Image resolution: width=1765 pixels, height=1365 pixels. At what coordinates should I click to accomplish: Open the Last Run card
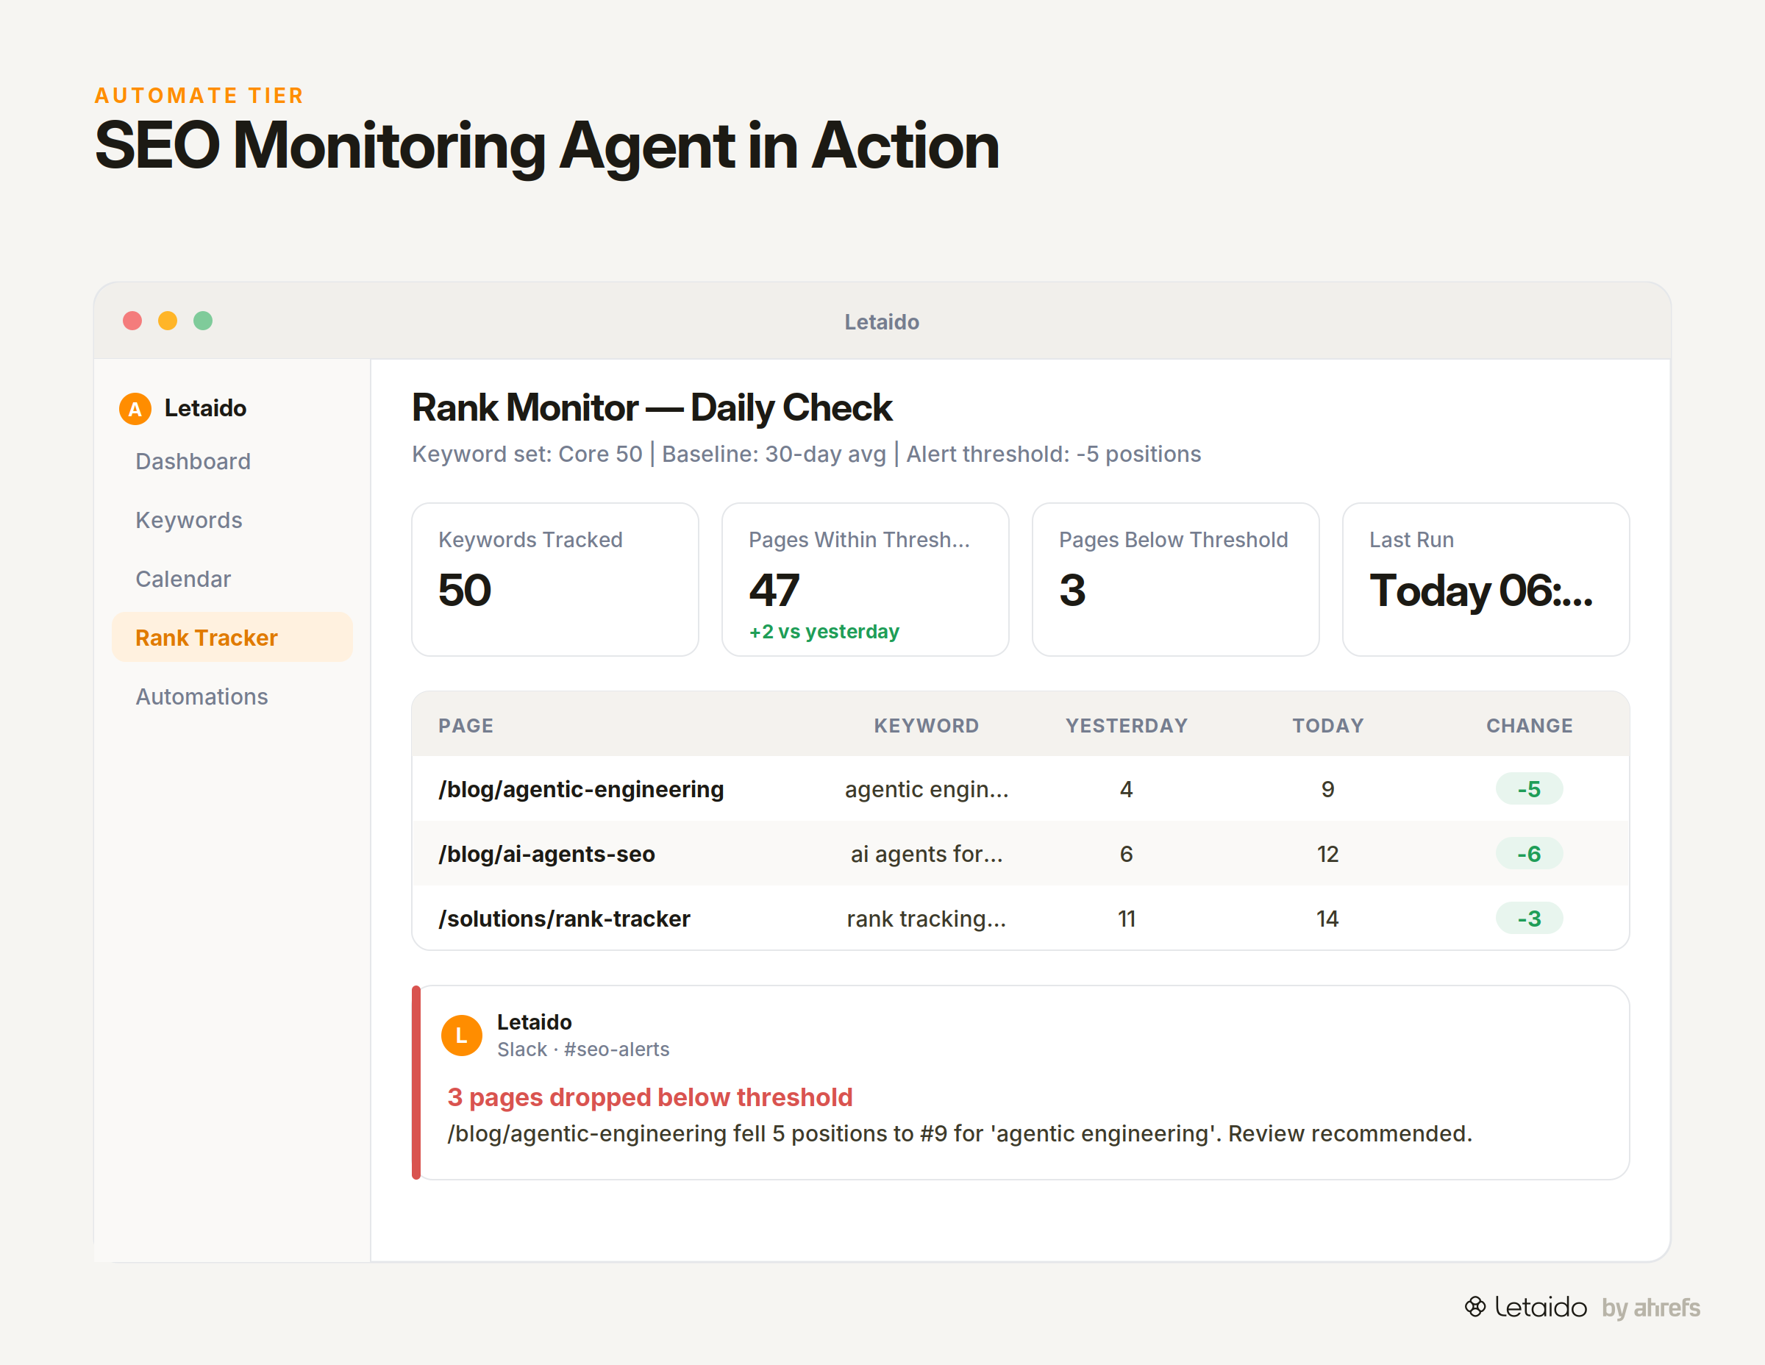coord(1486,580)
